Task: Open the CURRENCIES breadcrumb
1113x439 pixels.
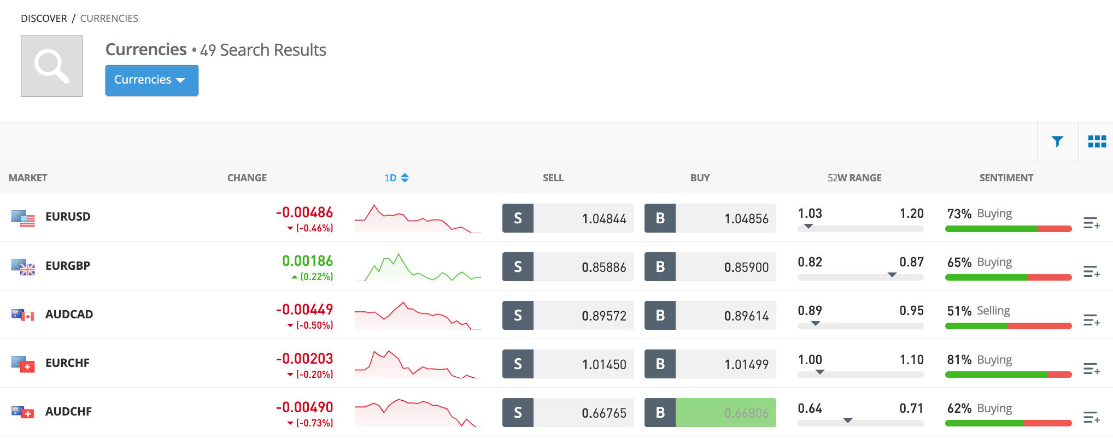Action: 109,19
